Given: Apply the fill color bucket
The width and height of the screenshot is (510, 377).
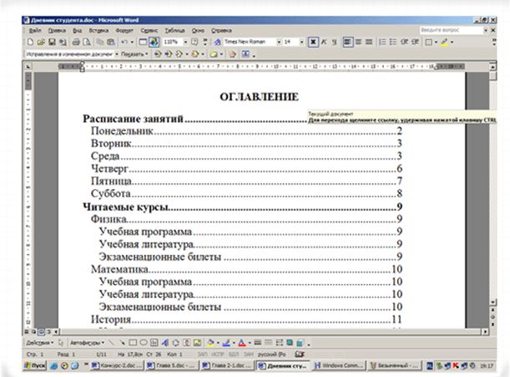Looking at the screenshot, I should (x=210, y=343).
